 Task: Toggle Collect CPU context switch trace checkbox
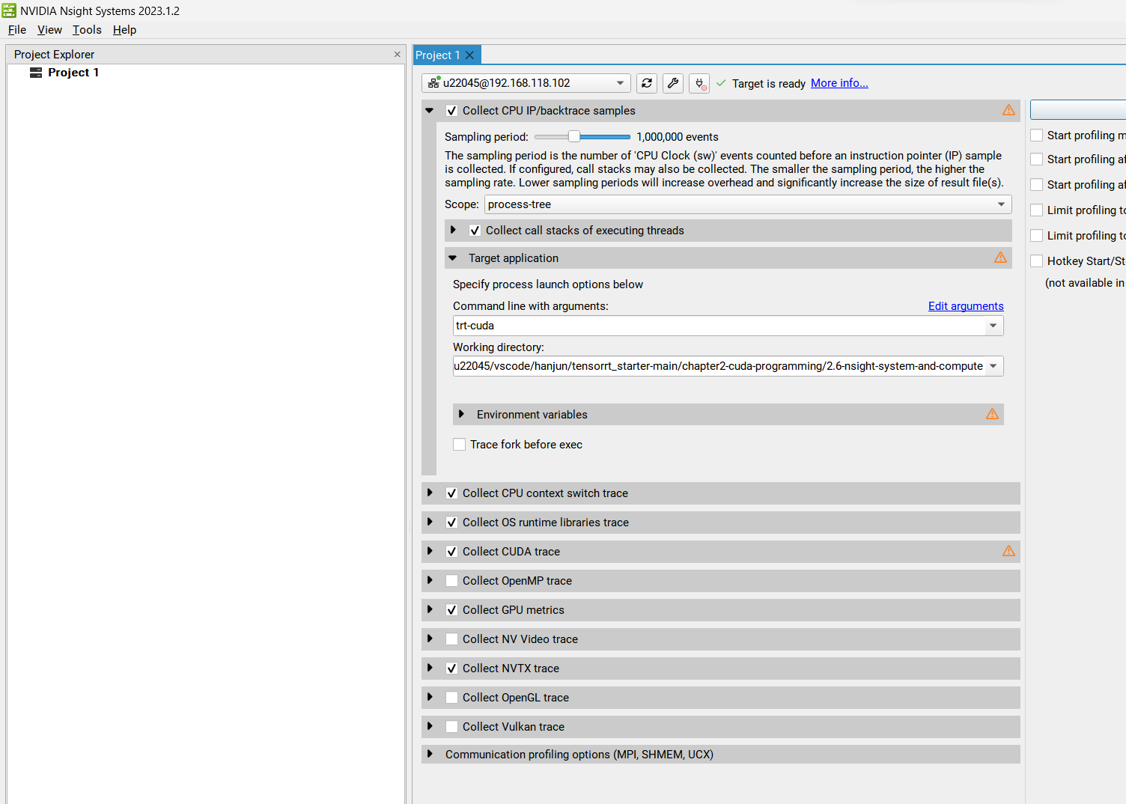(x=451, y=493)
